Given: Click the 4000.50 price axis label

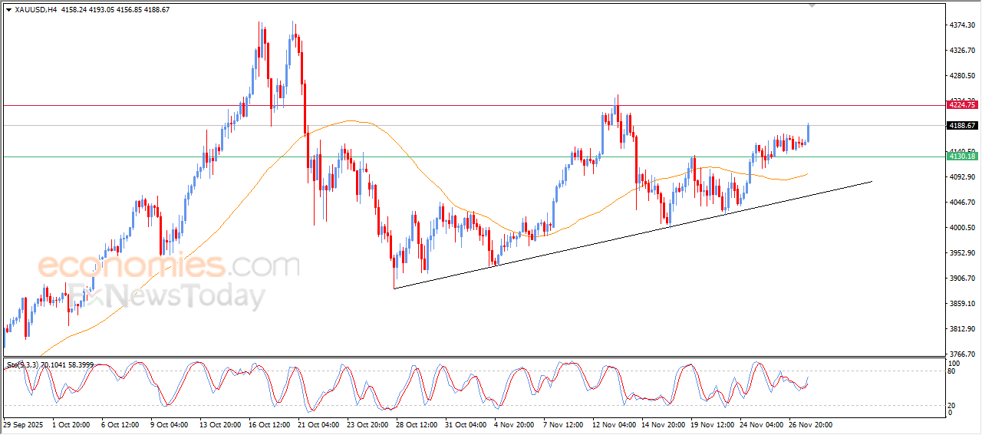Looking at the screenshot, I should [962, 228].
